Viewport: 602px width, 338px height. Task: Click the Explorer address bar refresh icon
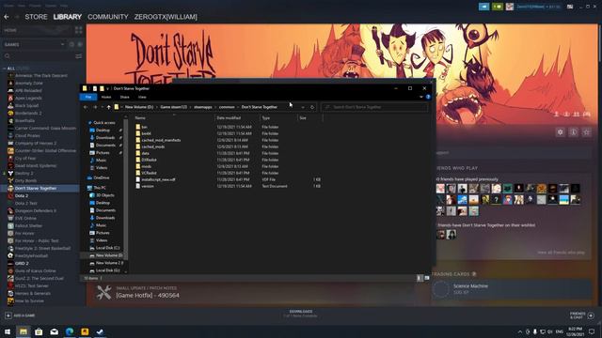click(312, 107)
